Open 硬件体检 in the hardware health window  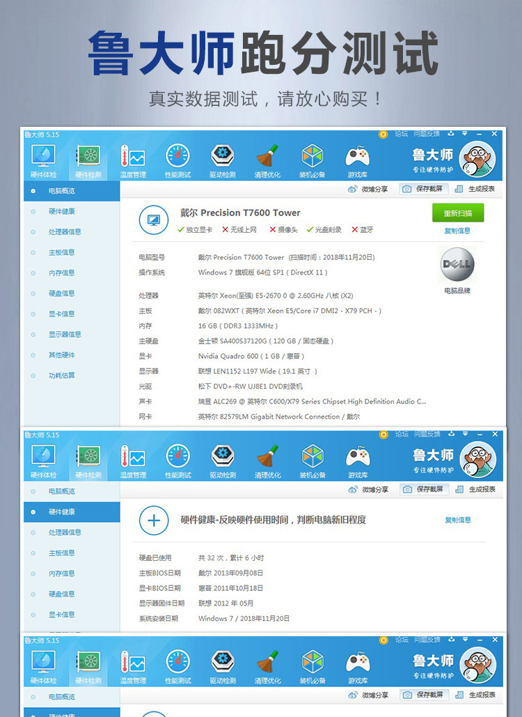point(43,461)
